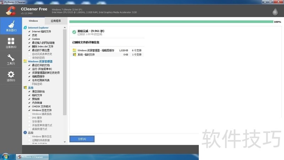
Task: Select the 高级 category header
Action: click(31, 133)
